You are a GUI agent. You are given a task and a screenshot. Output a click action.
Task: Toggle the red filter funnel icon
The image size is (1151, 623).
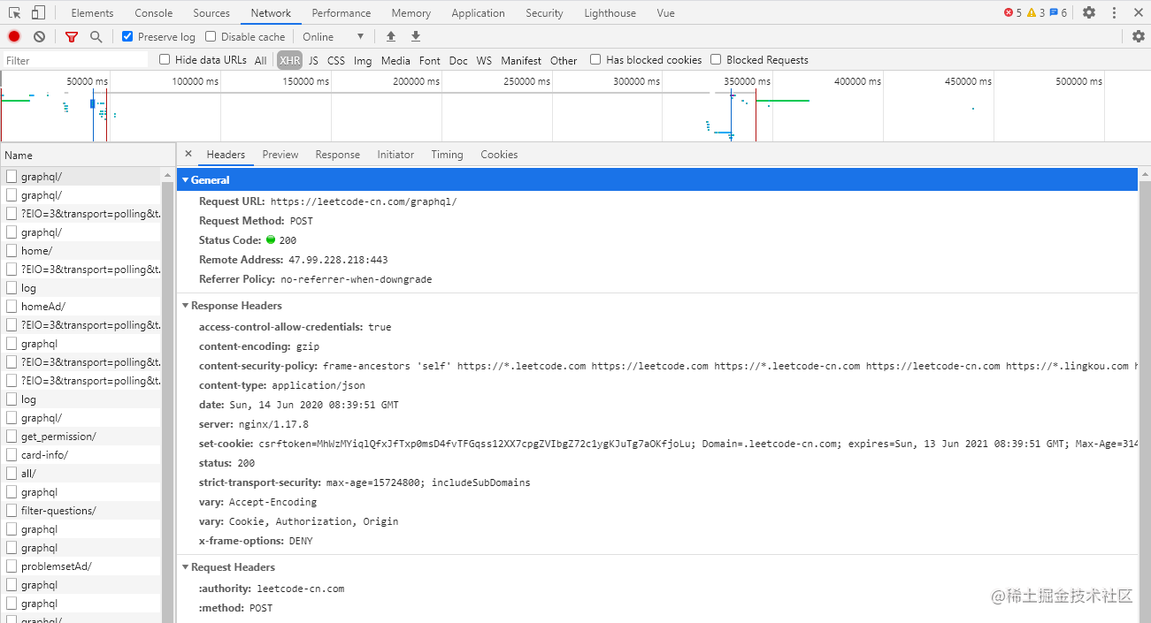pyautogui.click(x=72, y=36)
